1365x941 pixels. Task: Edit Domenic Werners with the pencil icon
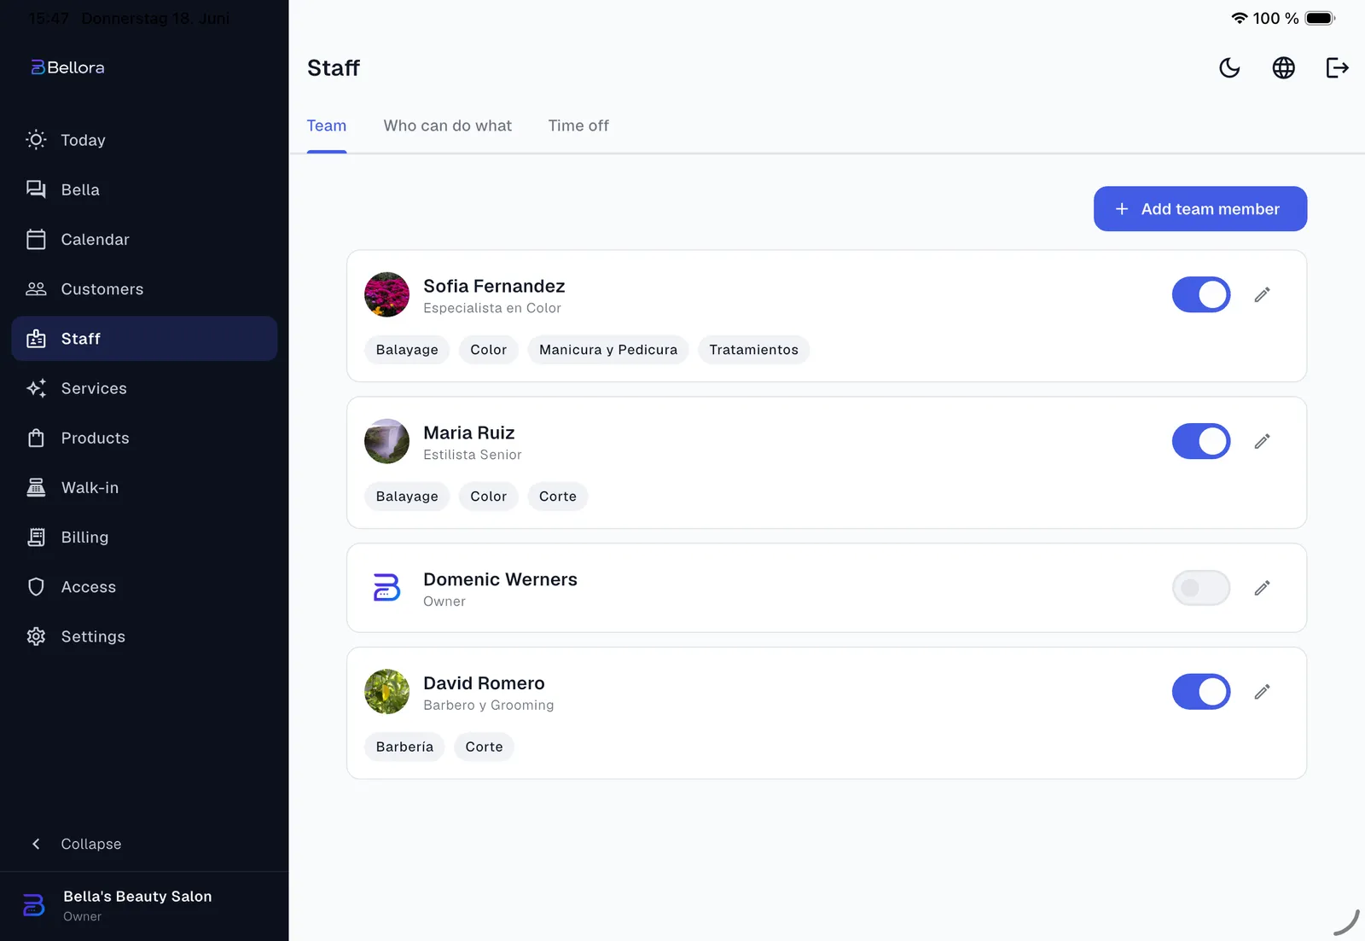pyautogui.click(x=1262, y=588)
